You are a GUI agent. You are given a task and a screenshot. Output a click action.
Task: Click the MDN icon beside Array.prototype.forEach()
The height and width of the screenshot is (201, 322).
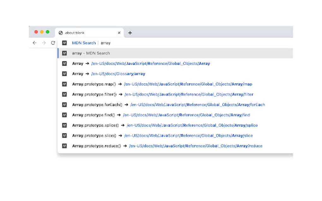click(x=65, y=104)
